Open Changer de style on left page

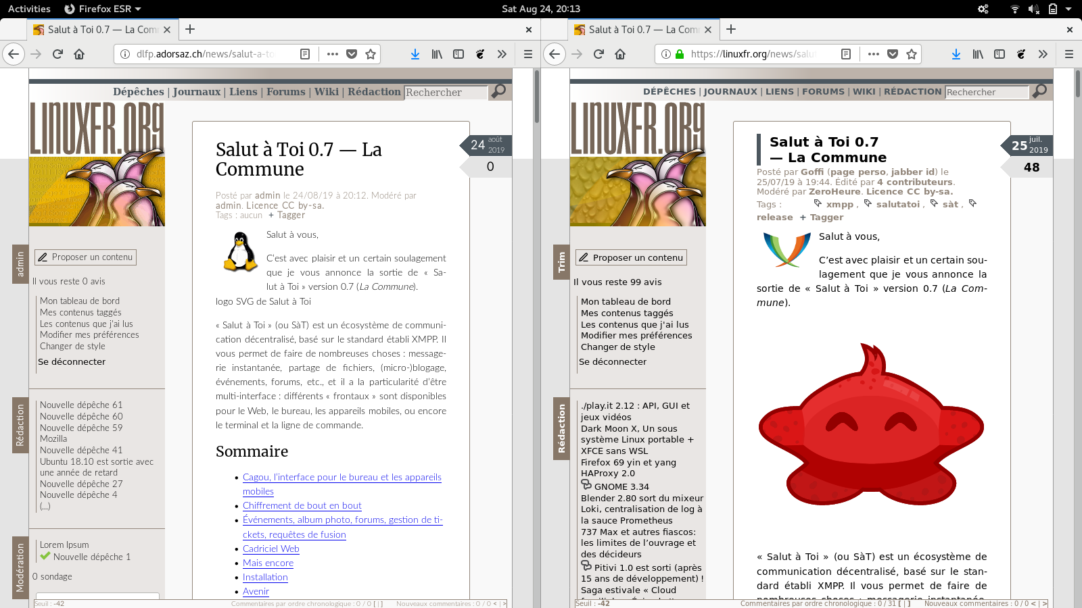pos(72,346)
